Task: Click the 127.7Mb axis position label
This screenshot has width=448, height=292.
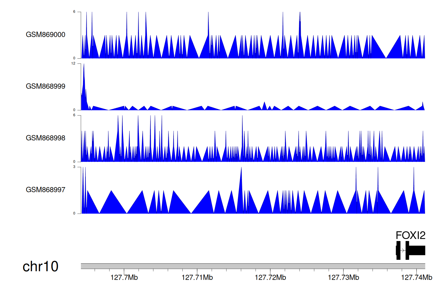Action: click(124, 278)
